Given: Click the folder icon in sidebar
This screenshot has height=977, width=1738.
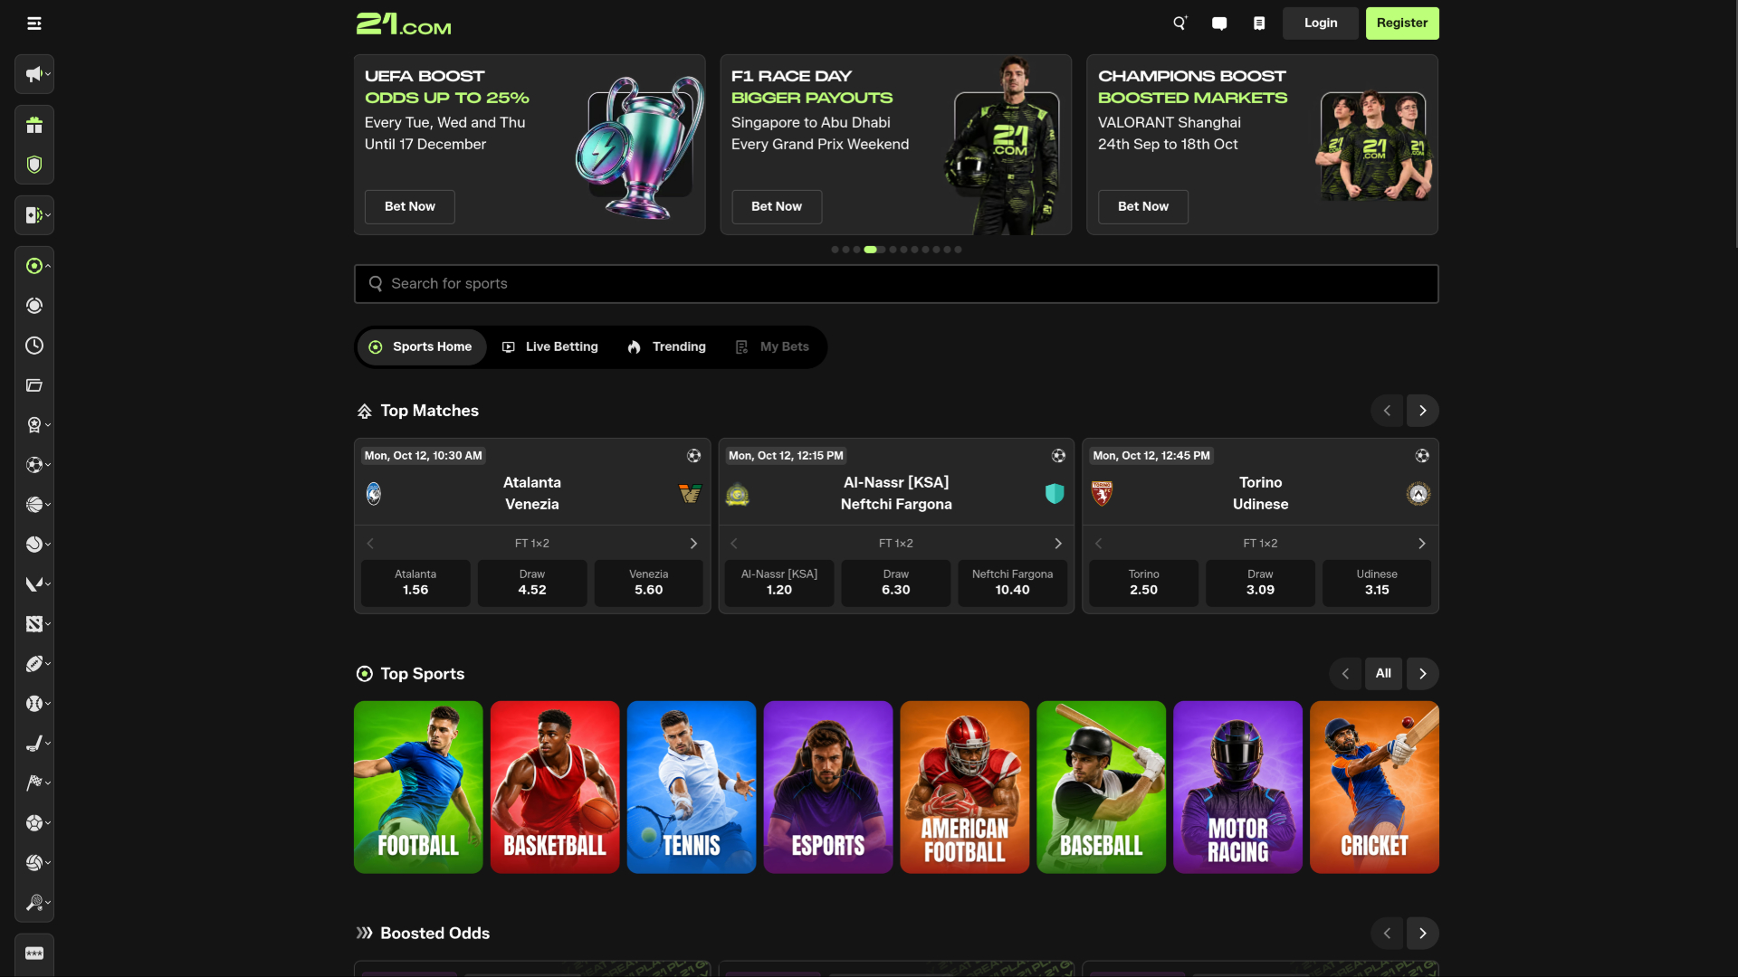Looking at the screenshot, I should [34, 385].
